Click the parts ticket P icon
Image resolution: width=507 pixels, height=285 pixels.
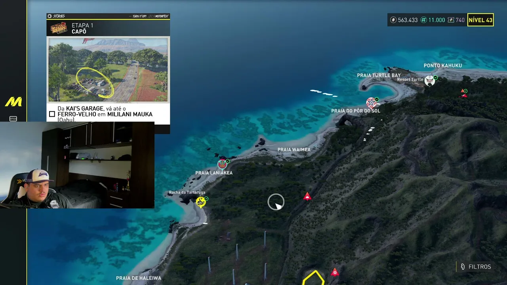[x=451, y=20]
